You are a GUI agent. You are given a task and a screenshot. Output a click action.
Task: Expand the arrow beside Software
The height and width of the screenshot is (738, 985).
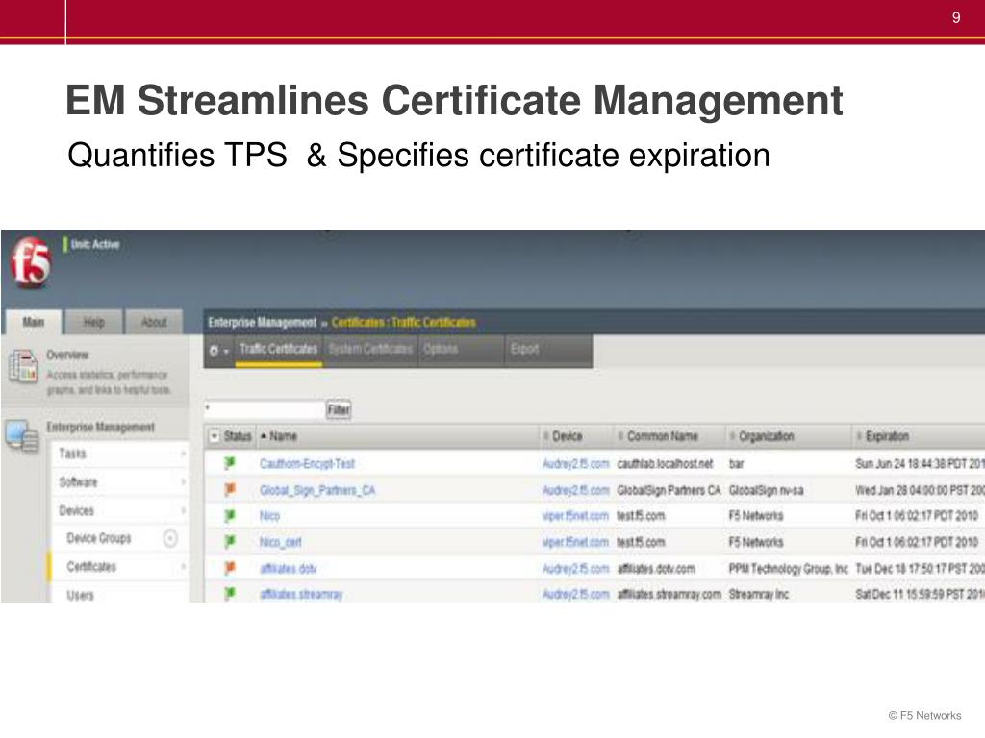click(x=184, y=482)
